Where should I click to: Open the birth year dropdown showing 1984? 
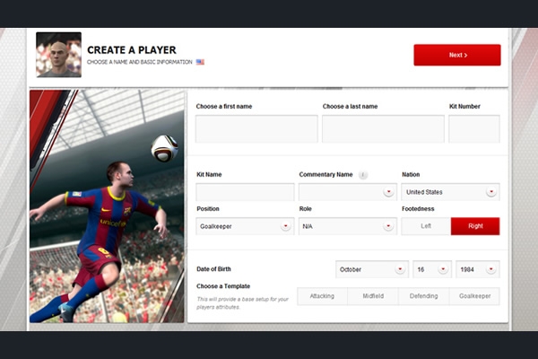coord(478,269)
